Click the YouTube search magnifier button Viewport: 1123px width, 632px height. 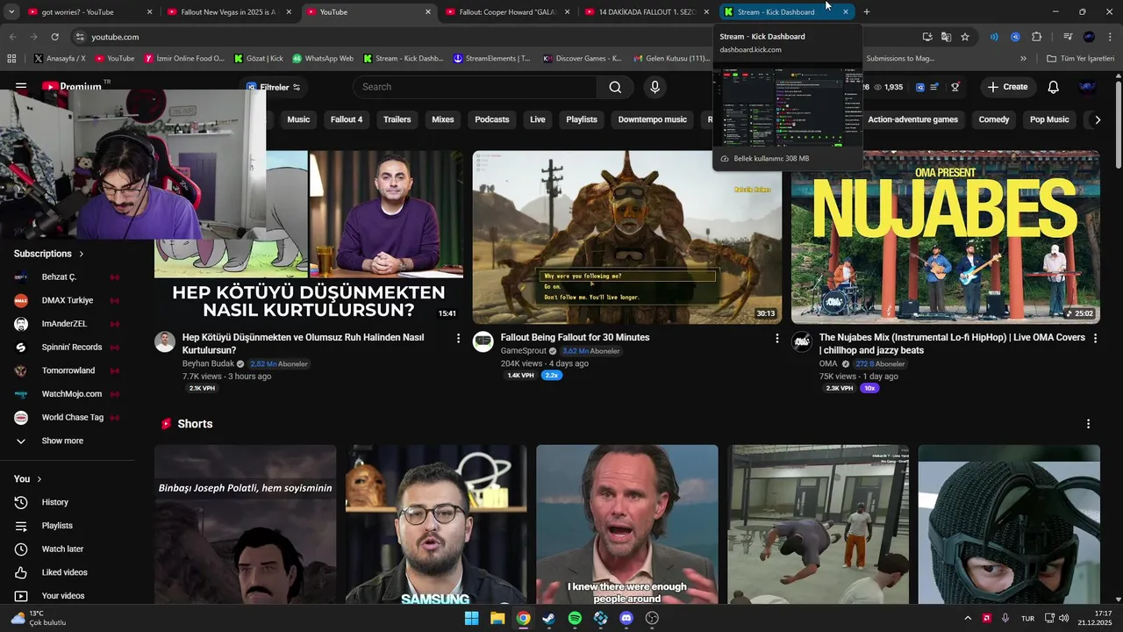coord(615,87)
